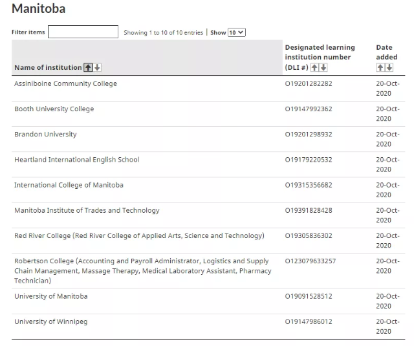Click DLI number O19201282282
Image resolution: width=414 pixels, height=346 pixels.
click(x=309, y=84)
